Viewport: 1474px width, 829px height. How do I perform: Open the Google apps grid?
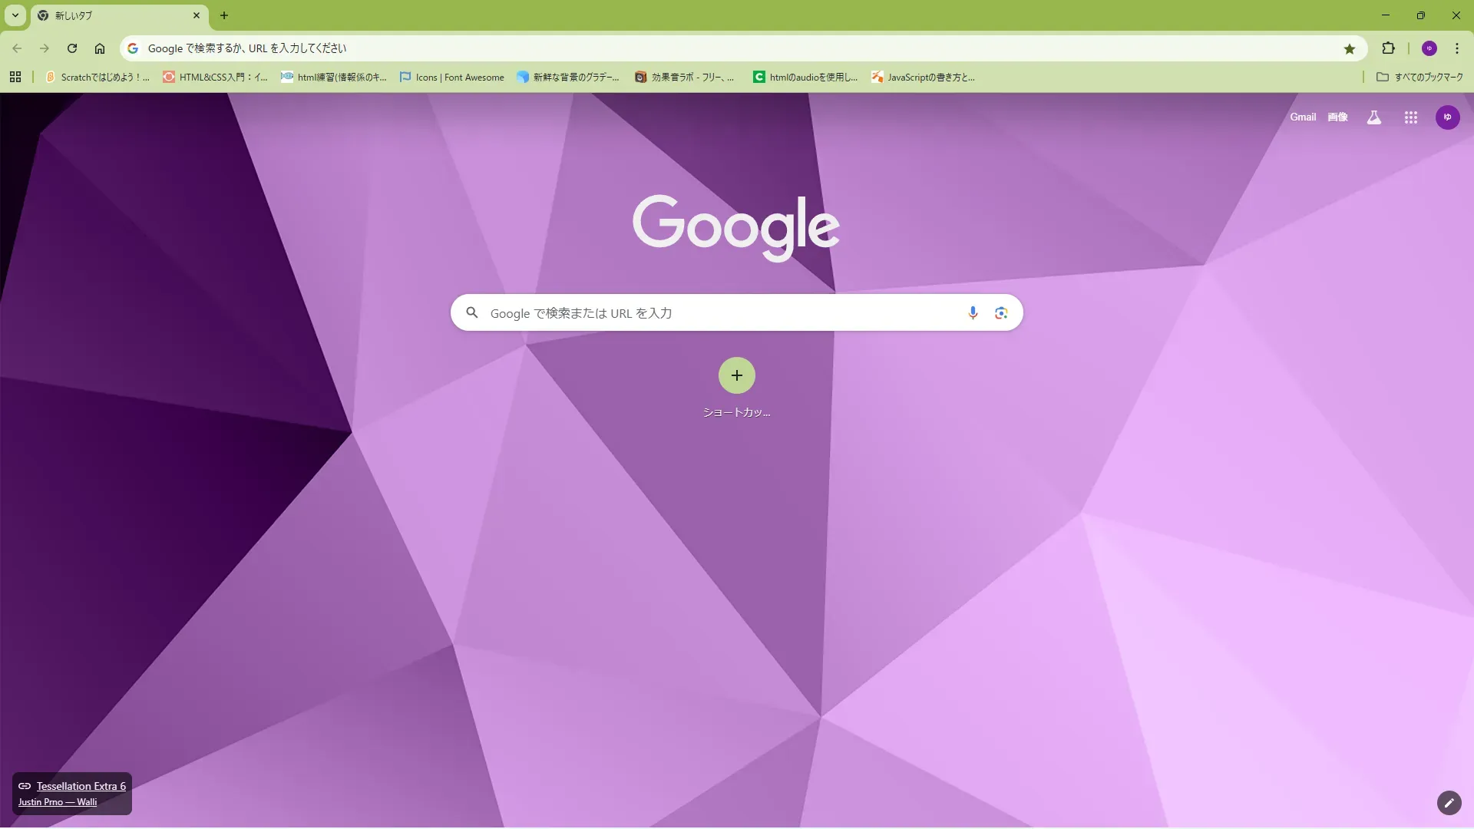[x=1410, y=117]
